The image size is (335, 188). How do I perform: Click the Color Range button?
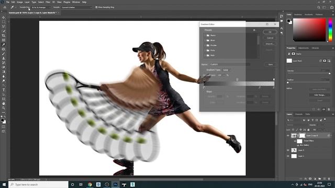click(x=320, y=95)
